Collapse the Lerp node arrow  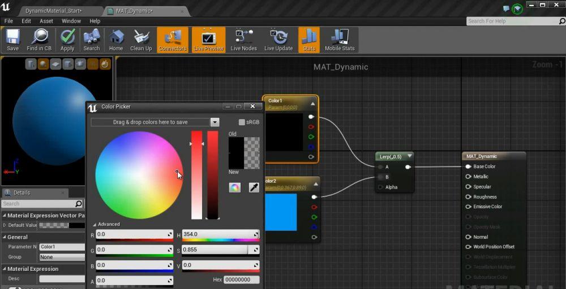coord(410,156)
